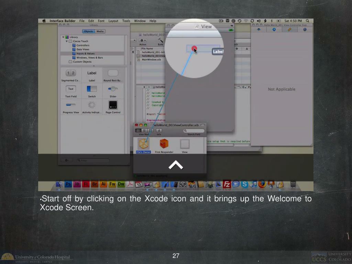Pick the Segmented Control object

tap(71, 75)
